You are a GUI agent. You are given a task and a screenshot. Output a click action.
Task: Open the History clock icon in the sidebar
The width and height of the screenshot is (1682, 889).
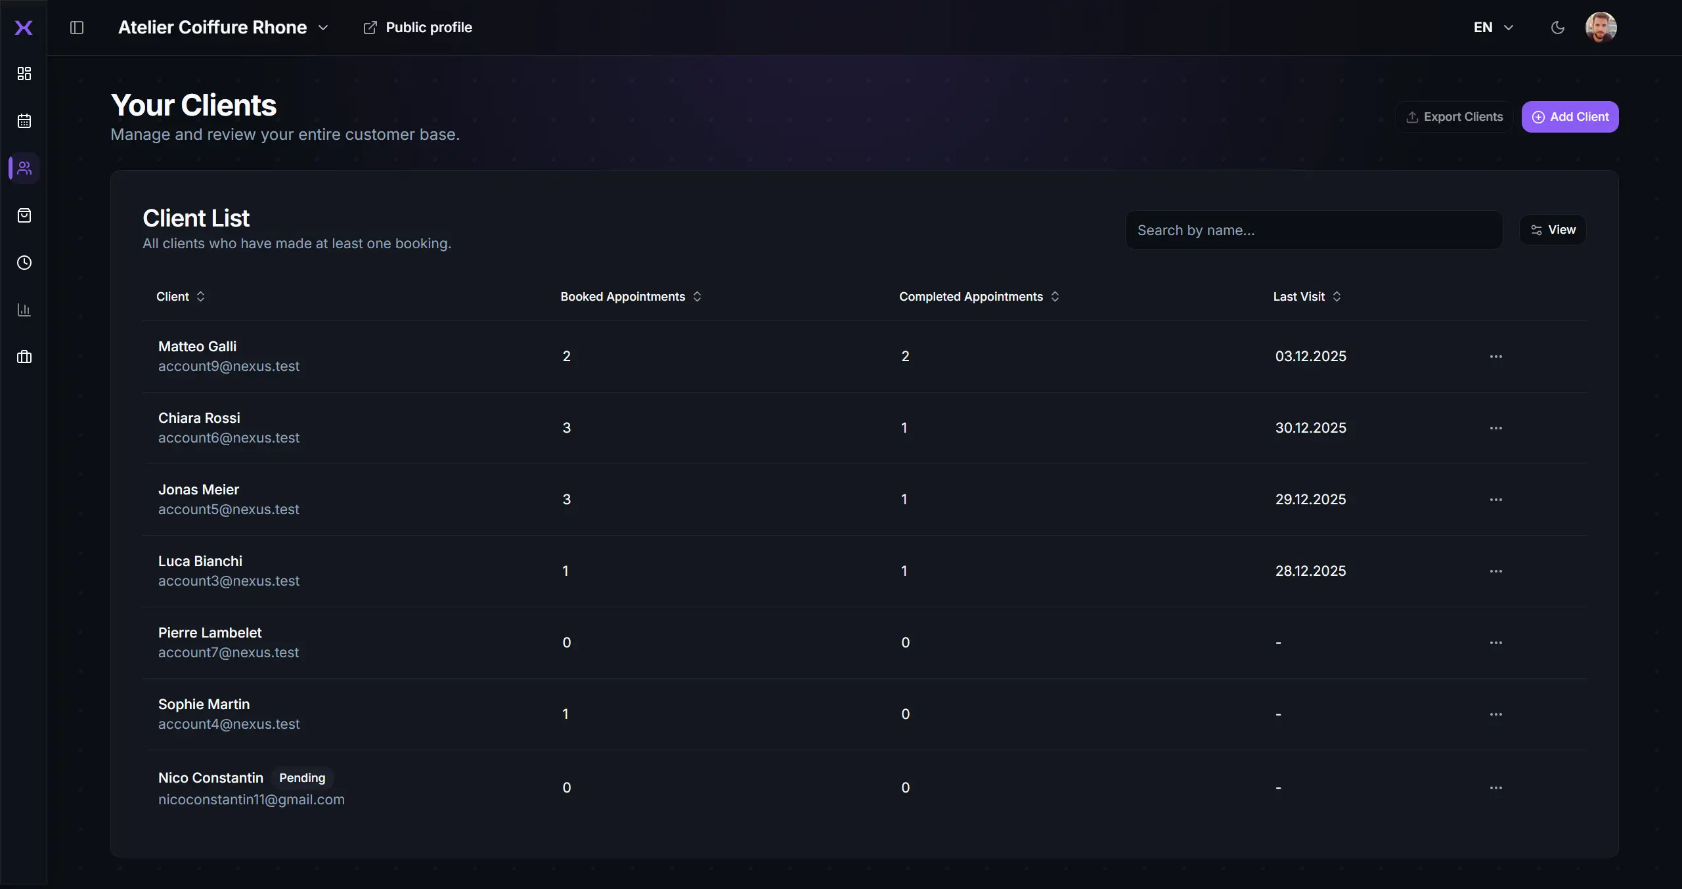24,263
